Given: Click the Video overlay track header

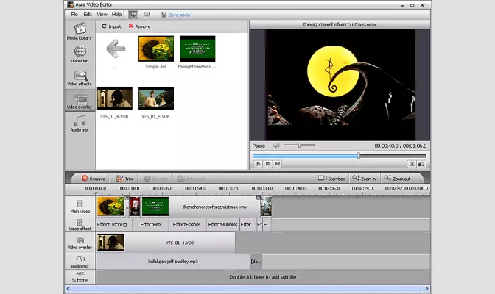Looking at the screenshot, I should [80, 243].
